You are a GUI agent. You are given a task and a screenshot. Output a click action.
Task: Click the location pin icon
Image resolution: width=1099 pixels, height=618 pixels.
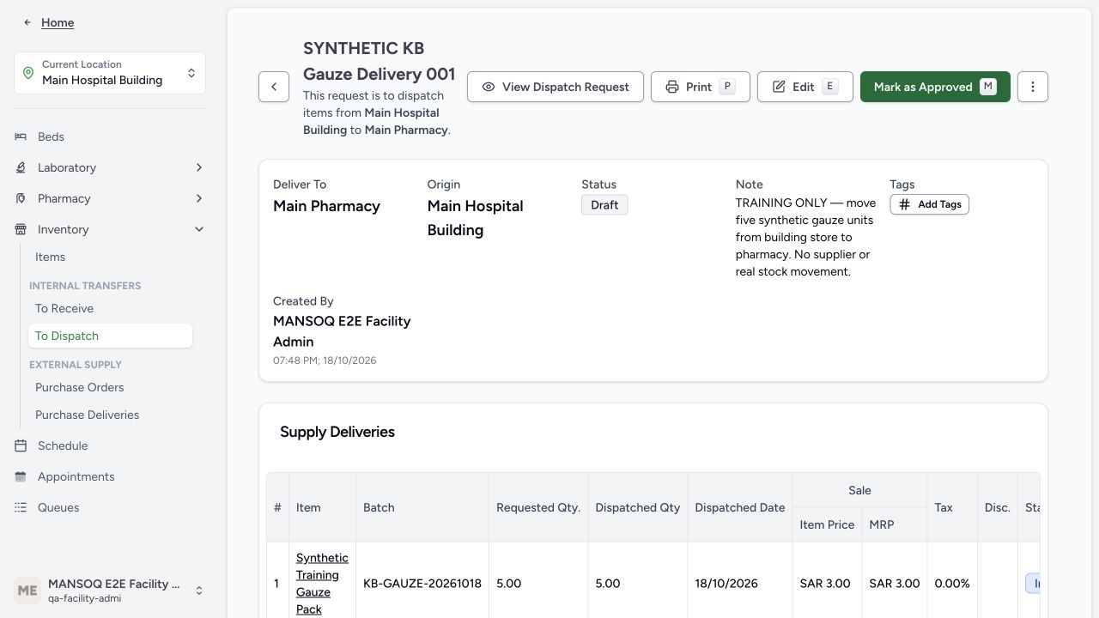point(28,73)
